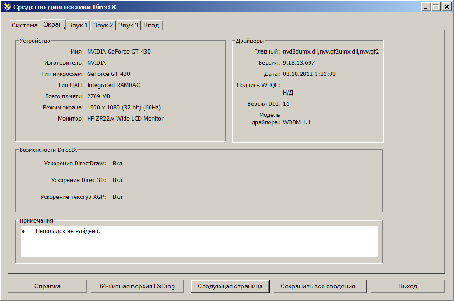Select the Экран tab
This screenshot has height=301, width=454.
click(53, 25)
